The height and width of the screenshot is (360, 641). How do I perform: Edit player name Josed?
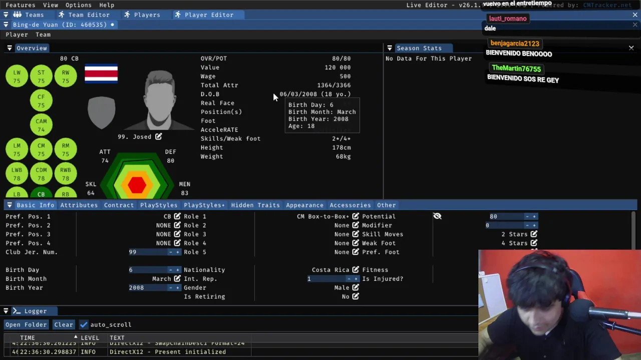pyautogui.click(x=158, y=137)
